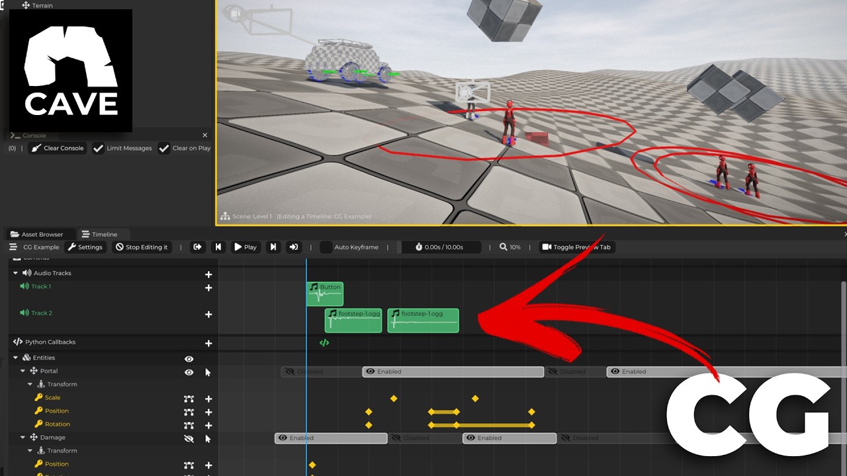Collapse the Audio Tracks group

[16, 273]
